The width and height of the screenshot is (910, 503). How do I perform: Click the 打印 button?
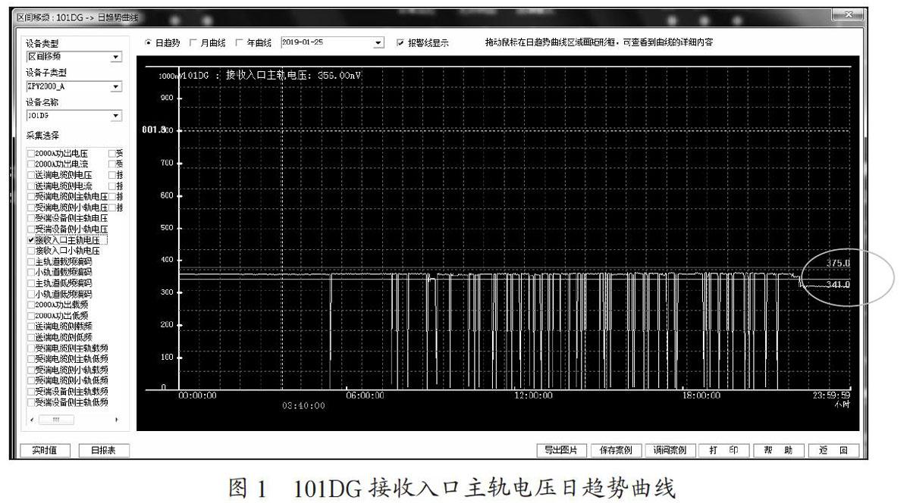(723, 450)
